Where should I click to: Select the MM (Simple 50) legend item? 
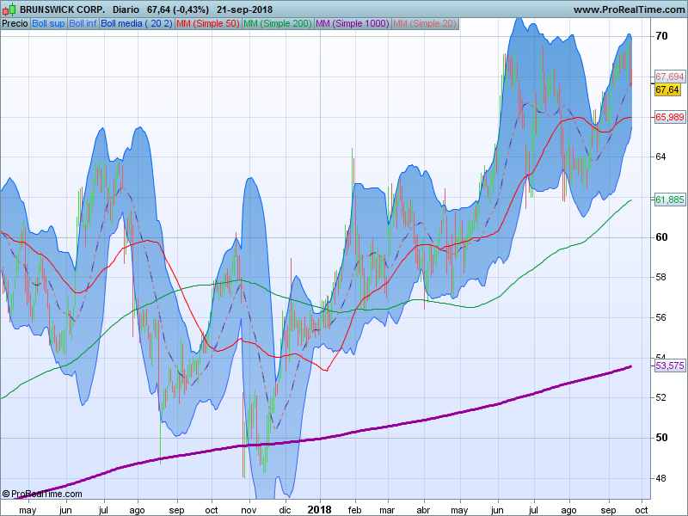[x=208, y=24]
